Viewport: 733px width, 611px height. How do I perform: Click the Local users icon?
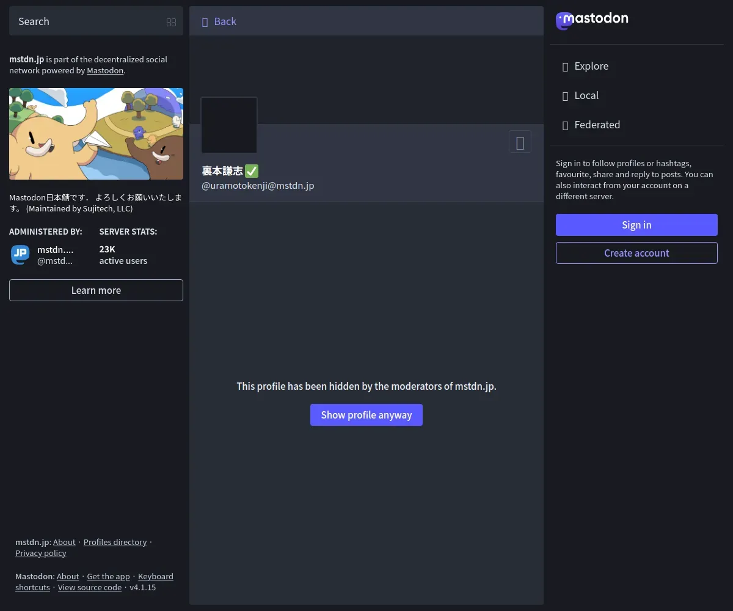point(565,96)
